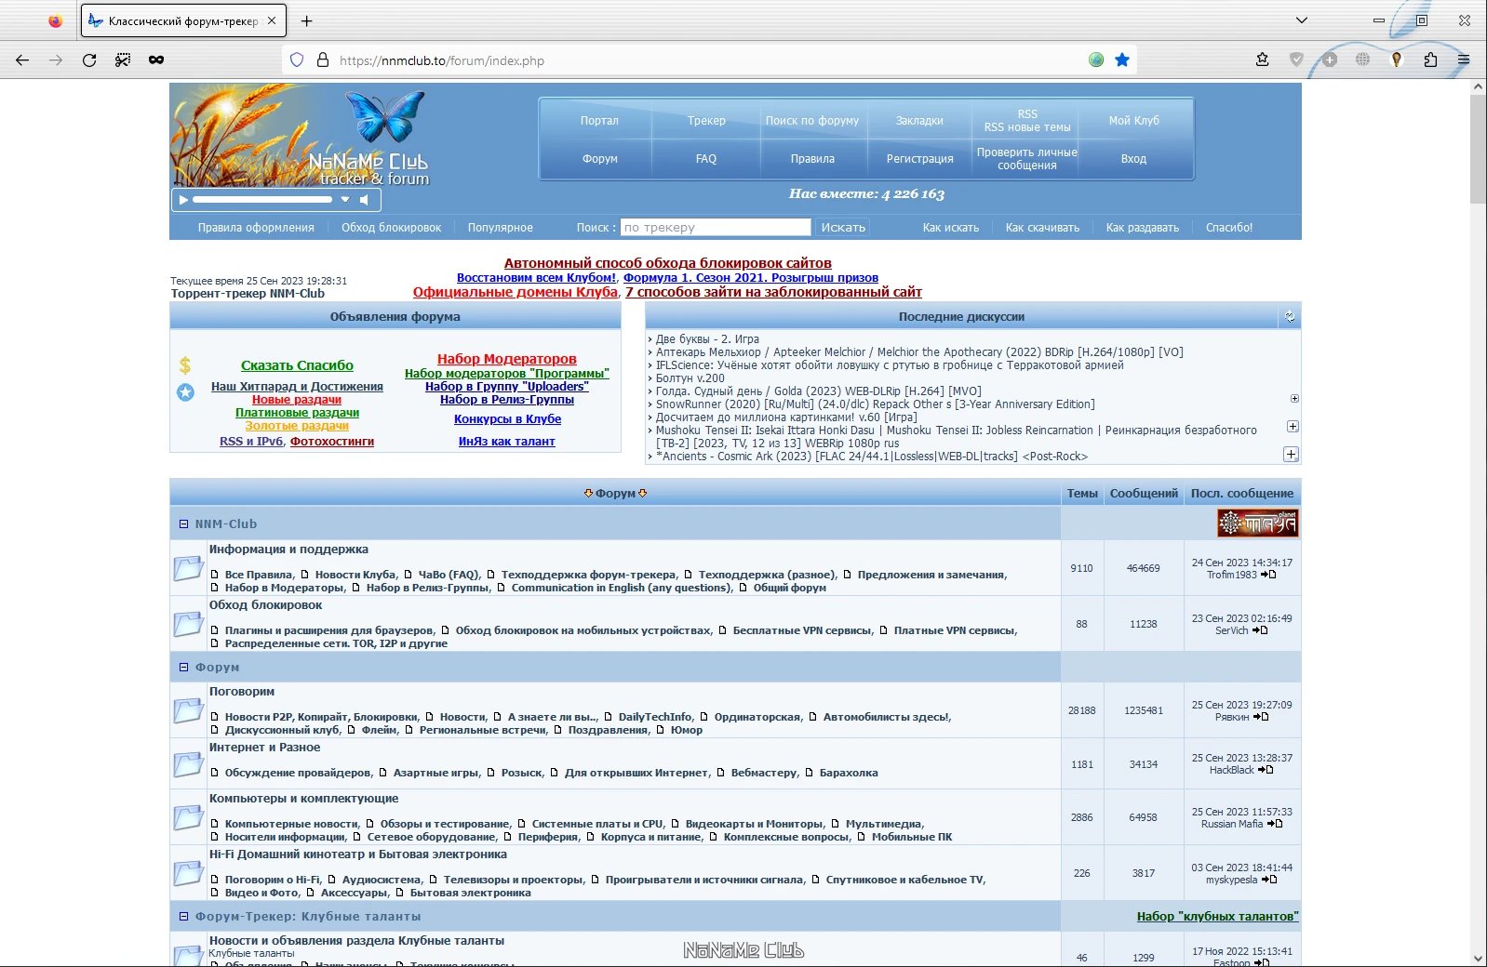Reload the page with the refresh icon
Viewport: 1487px width, 967px height.
pos(89,60)
